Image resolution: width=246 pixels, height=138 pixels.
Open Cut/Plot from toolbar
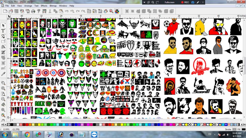(39, 11)
